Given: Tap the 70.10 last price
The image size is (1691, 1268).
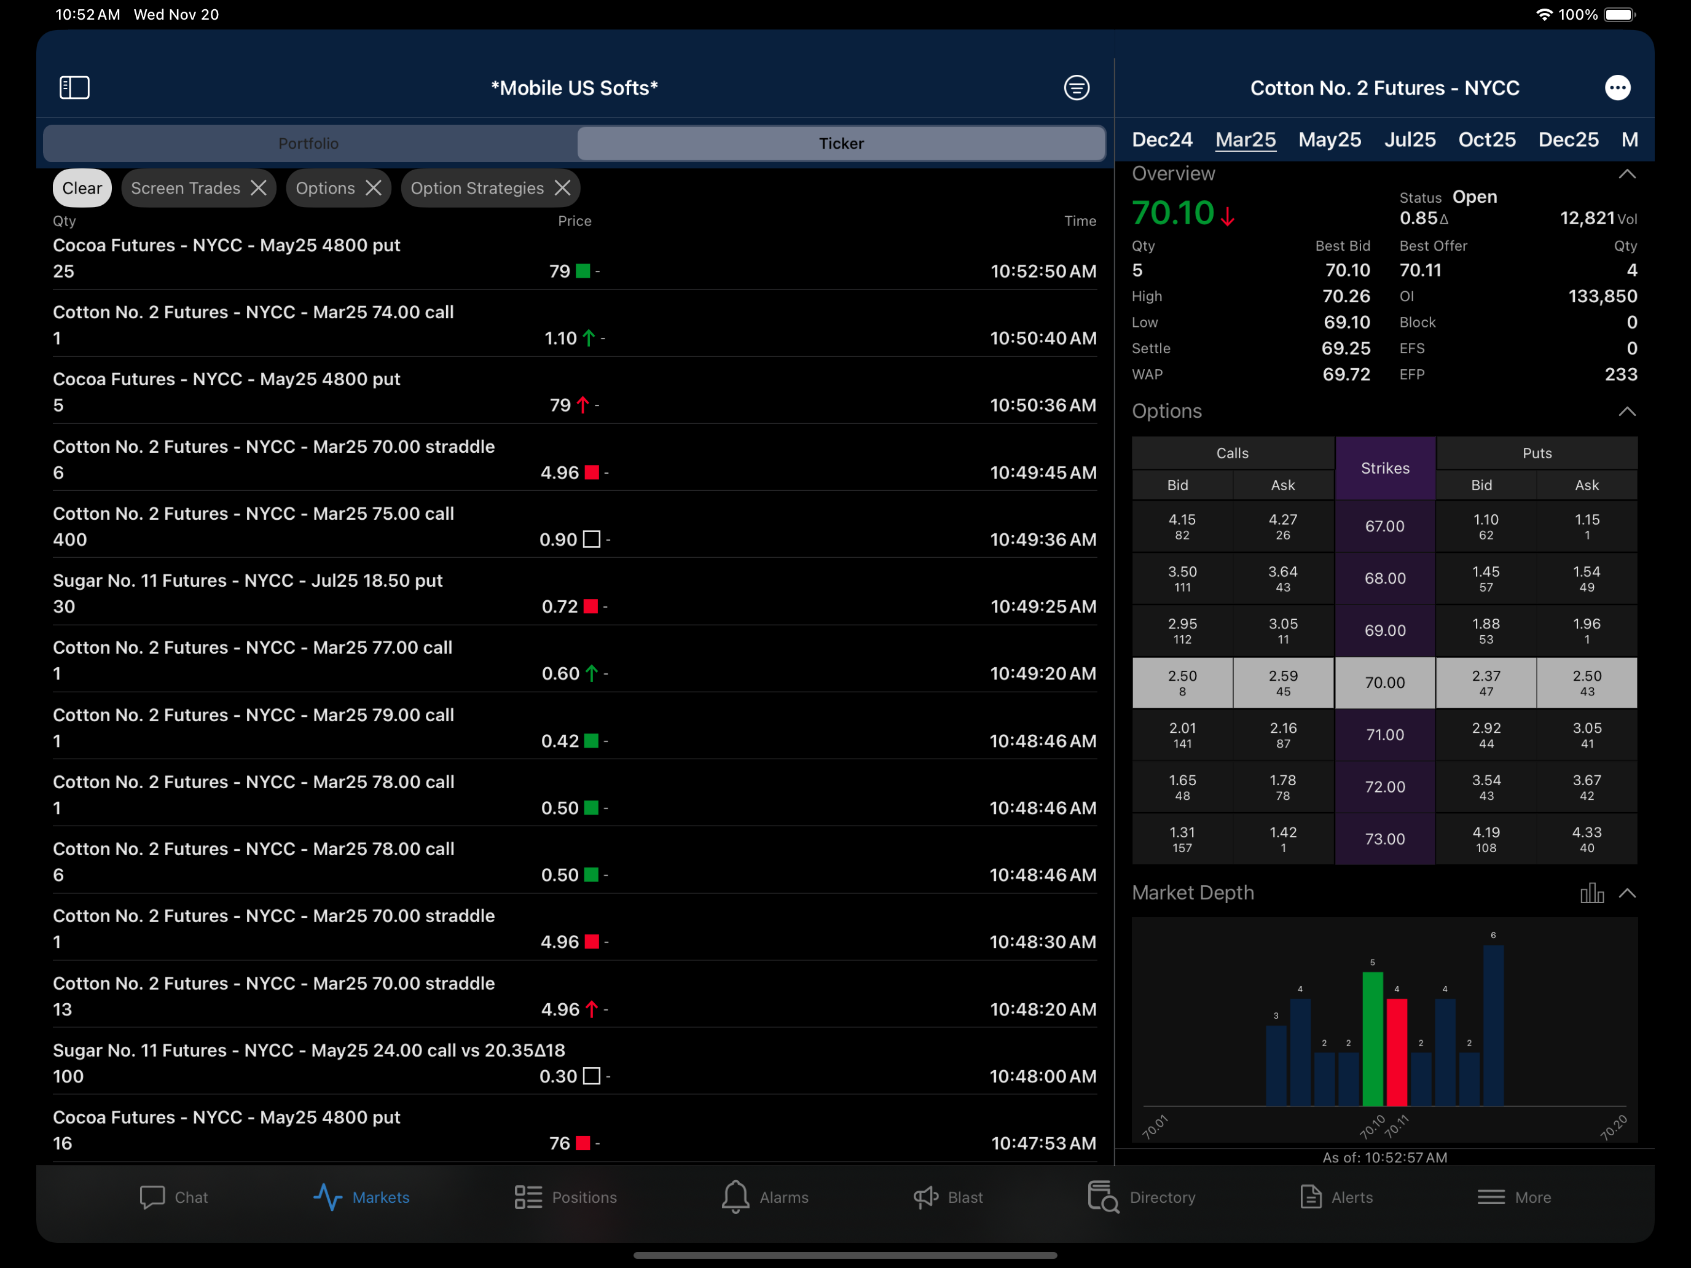Looking at the screenshot, I should point(1172,213).
